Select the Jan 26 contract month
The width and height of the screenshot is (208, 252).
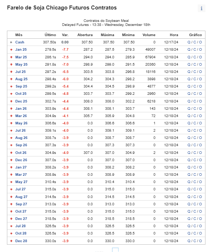click(21, 109)
